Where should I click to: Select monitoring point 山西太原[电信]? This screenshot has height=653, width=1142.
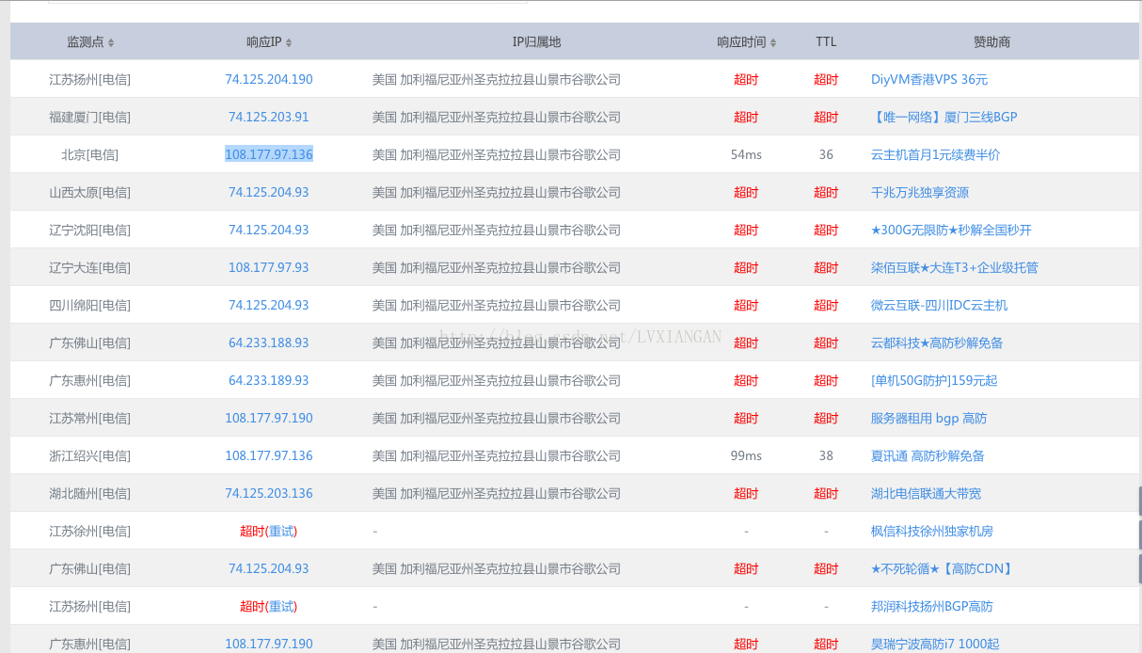(x=90, y=192)
